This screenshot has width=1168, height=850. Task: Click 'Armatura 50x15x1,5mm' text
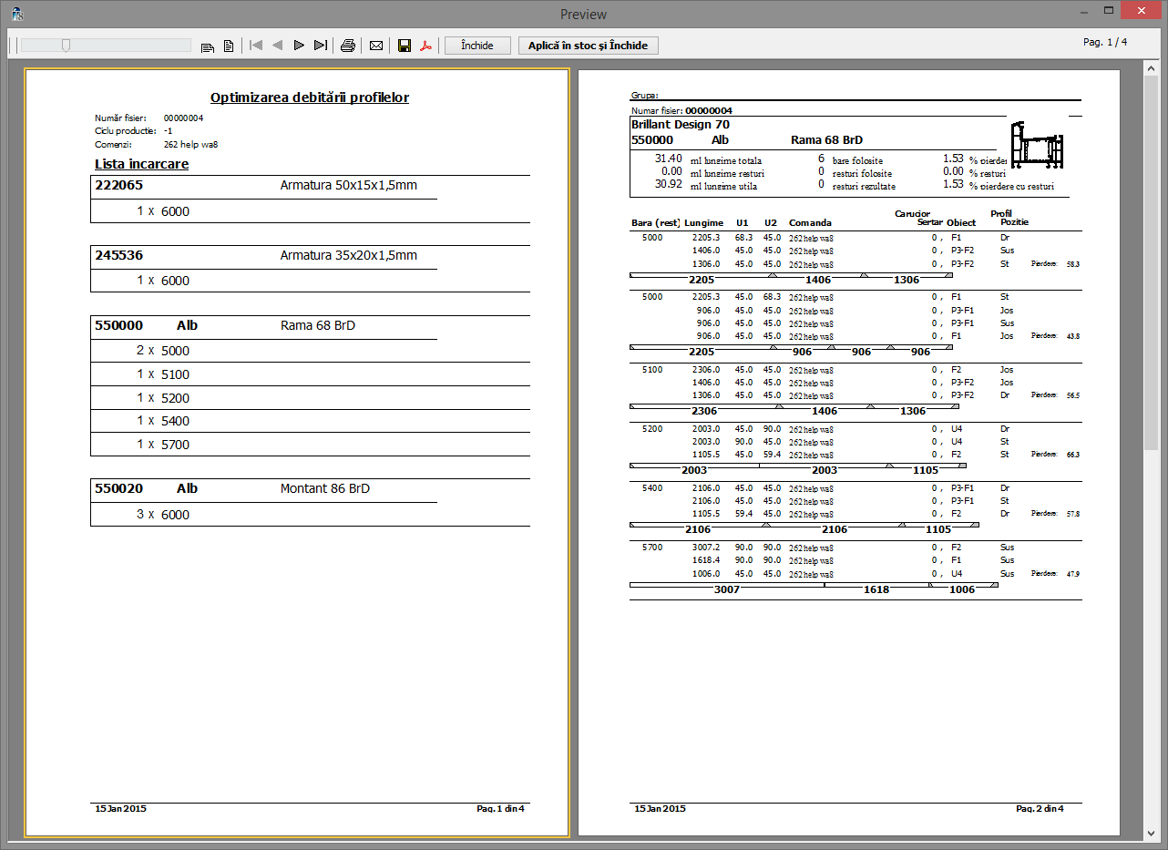click(348, 185)
